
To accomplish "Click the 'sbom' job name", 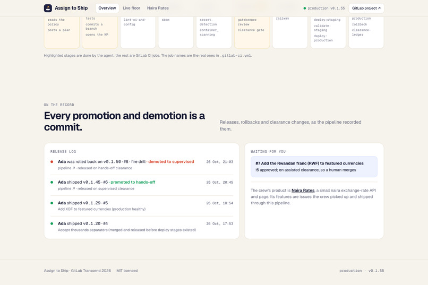I will click(x=166, y=20).
